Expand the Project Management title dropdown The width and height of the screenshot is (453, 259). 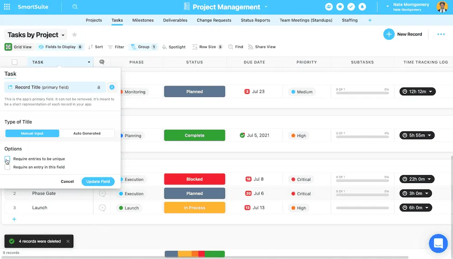pos(266,7)
